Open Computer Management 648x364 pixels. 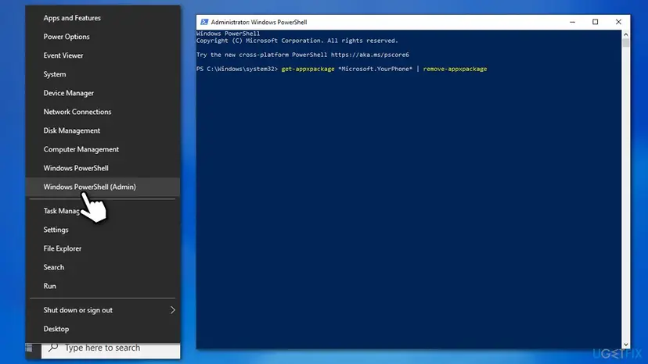coord(103,149)
